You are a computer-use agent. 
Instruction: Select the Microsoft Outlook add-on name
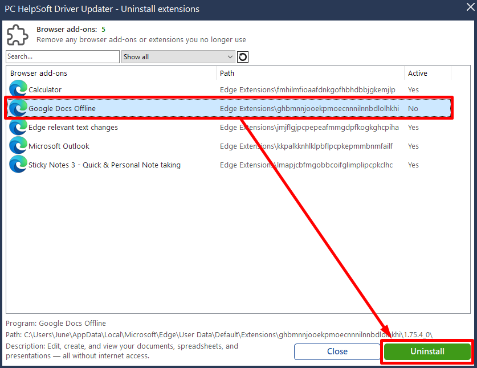click(x=59, y=146)
